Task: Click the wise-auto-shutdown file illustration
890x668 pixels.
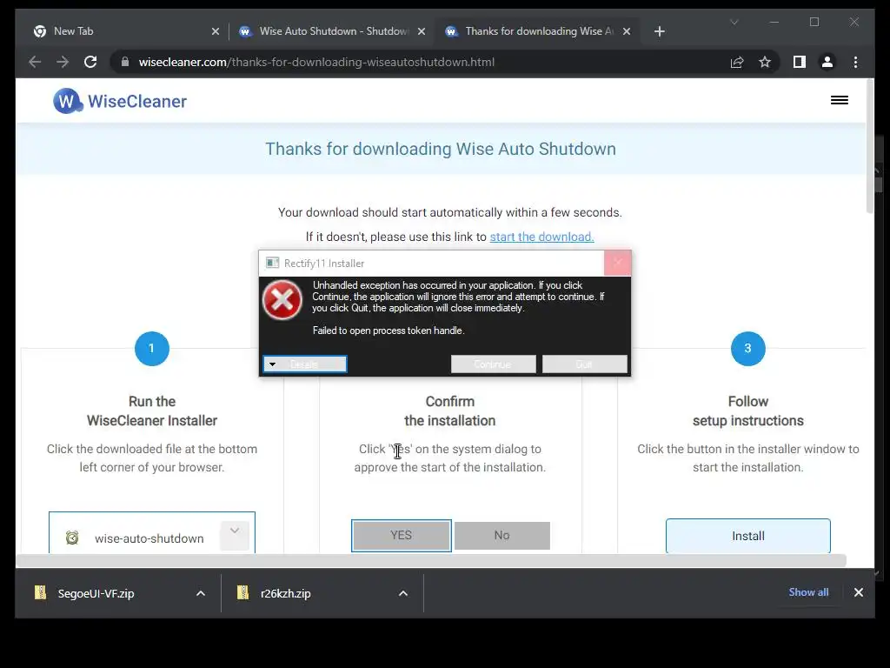Action: click(151, 533)
